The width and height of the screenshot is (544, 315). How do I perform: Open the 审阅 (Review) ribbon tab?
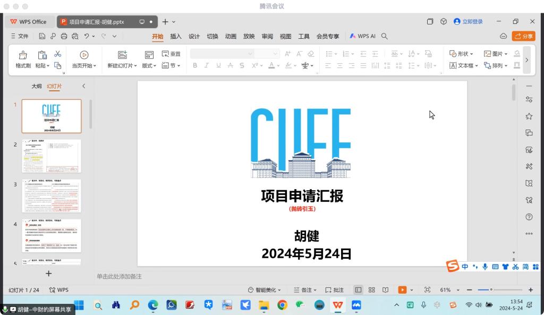[267, 36]
